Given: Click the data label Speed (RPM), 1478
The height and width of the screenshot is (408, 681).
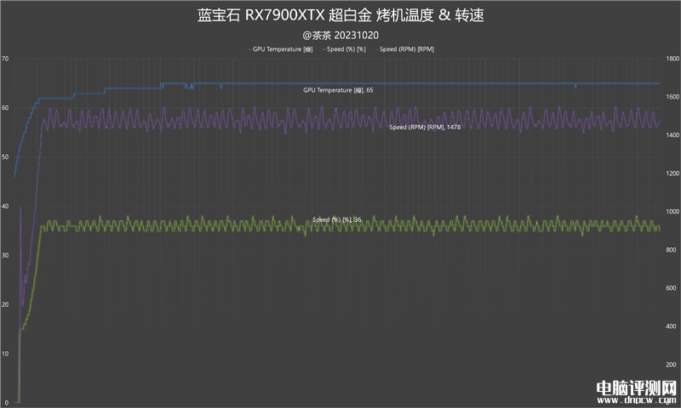Looking at the screenshot, I should [x=425, y=127].
